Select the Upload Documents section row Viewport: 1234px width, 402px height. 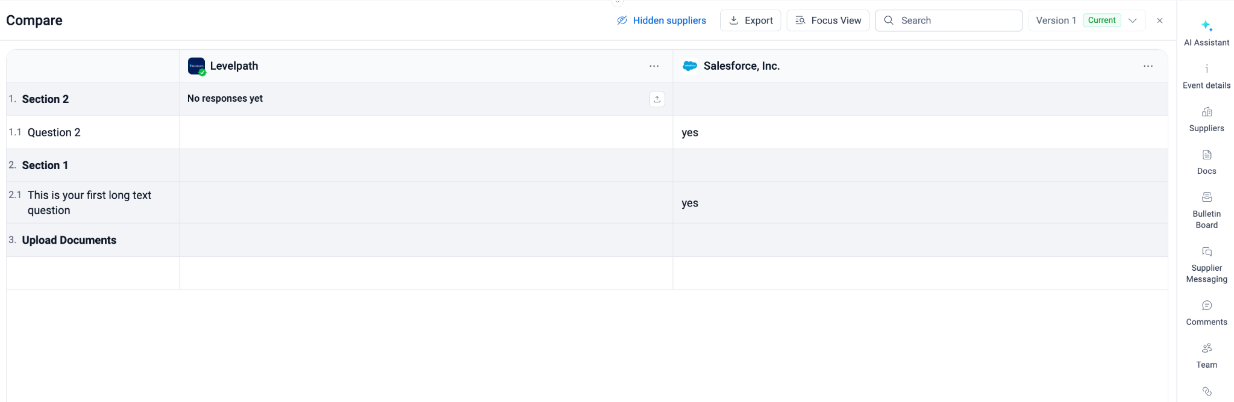pyautogui.click(x=69, y=240)
